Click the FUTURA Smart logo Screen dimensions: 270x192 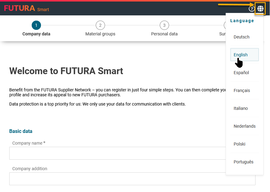pos(26,8)
